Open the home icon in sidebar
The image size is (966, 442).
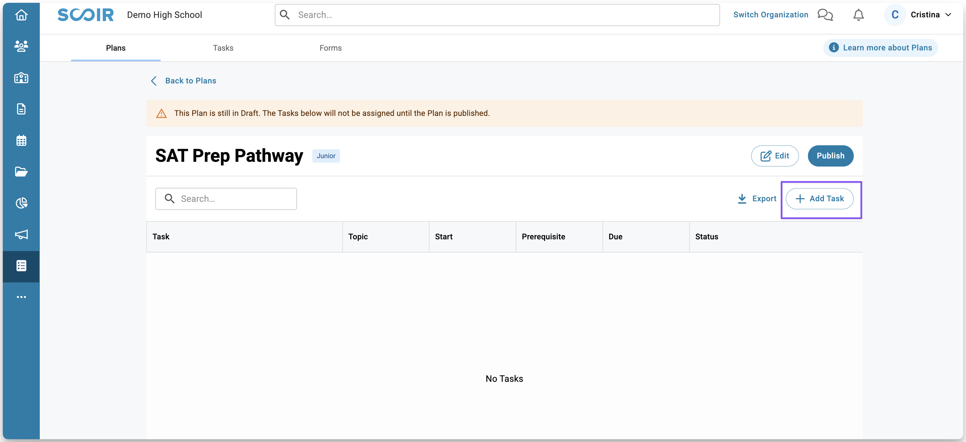21,15
